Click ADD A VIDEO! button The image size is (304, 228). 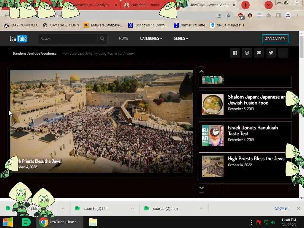[x=275, y=39]
